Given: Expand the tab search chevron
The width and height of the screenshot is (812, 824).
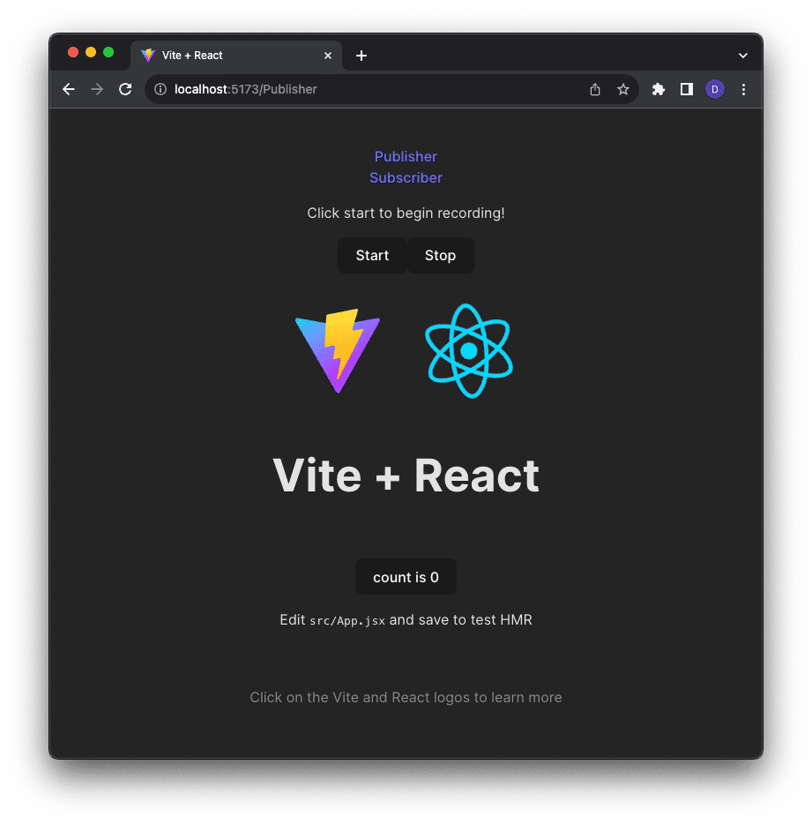Looking at the screenshot, I should [x=742, y=56].
